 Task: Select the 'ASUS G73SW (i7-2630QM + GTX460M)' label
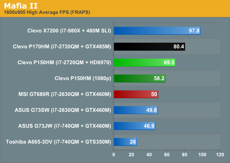pyautogui.click(x=63, y=110)
